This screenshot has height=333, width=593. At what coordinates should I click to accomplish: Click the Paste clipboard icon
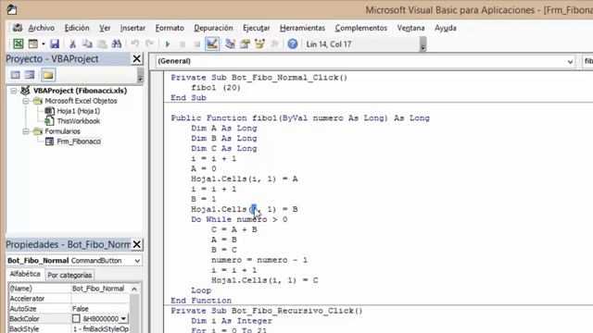coord(102,43)
